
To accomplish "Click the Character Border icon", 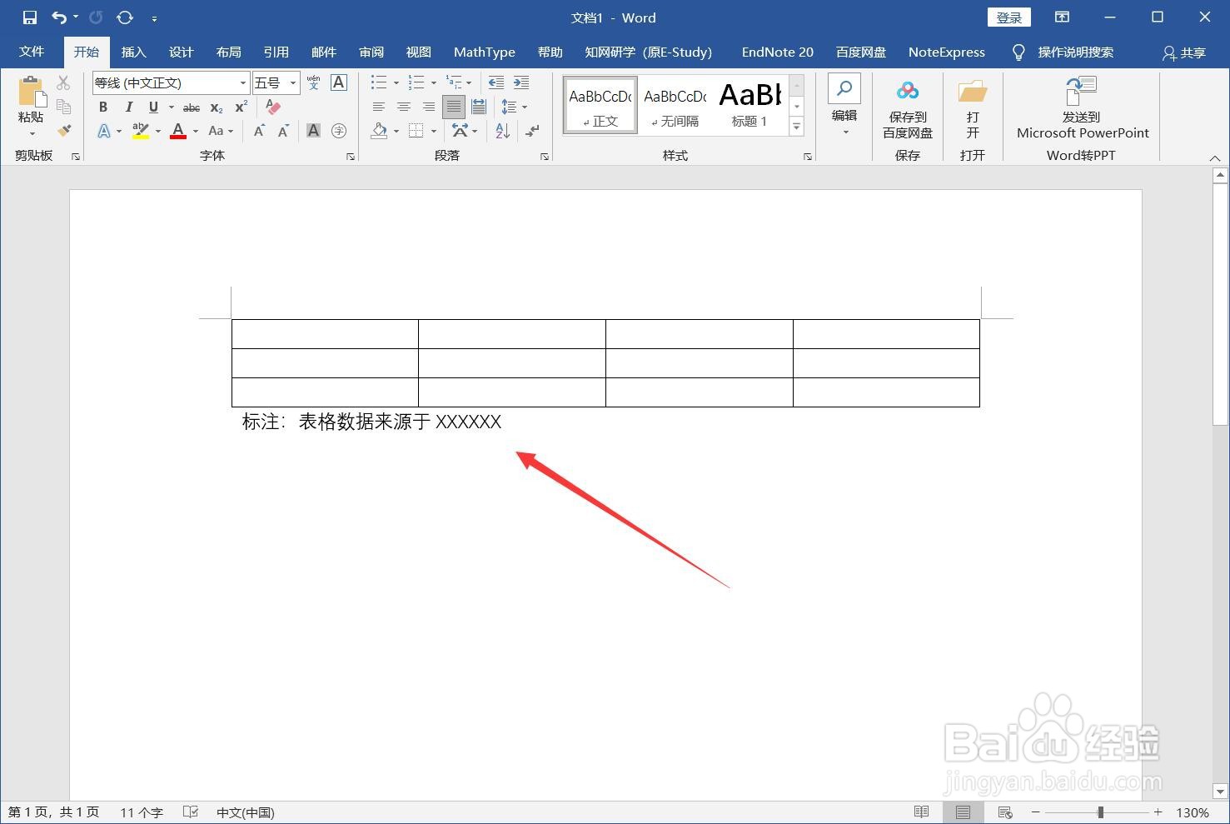I will click(x=339, y=82).
